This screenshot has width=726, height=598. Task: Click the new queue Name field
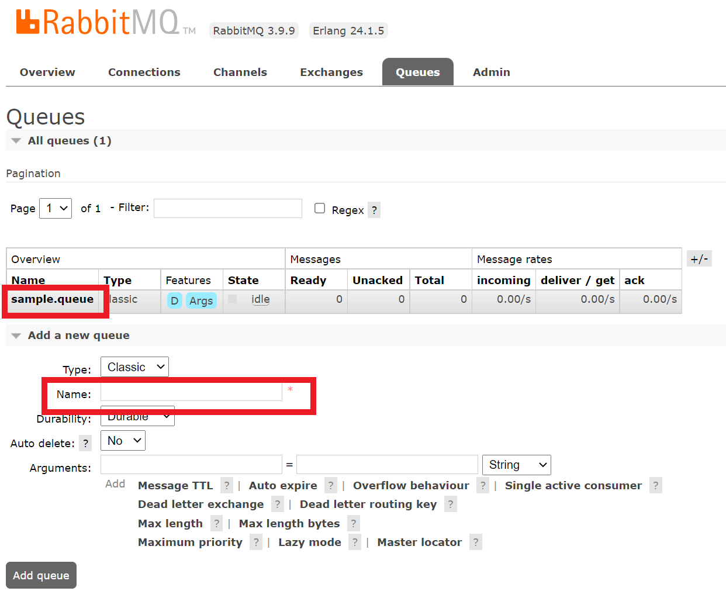pyautogui.click(x=191, y=392)
